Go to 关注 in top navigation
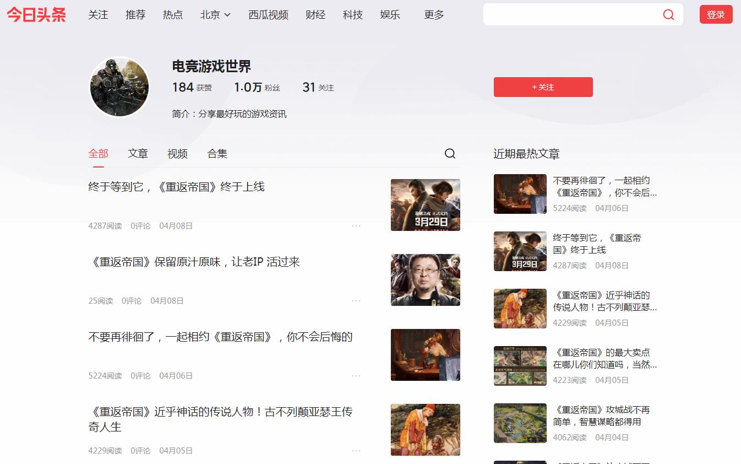 98,15
